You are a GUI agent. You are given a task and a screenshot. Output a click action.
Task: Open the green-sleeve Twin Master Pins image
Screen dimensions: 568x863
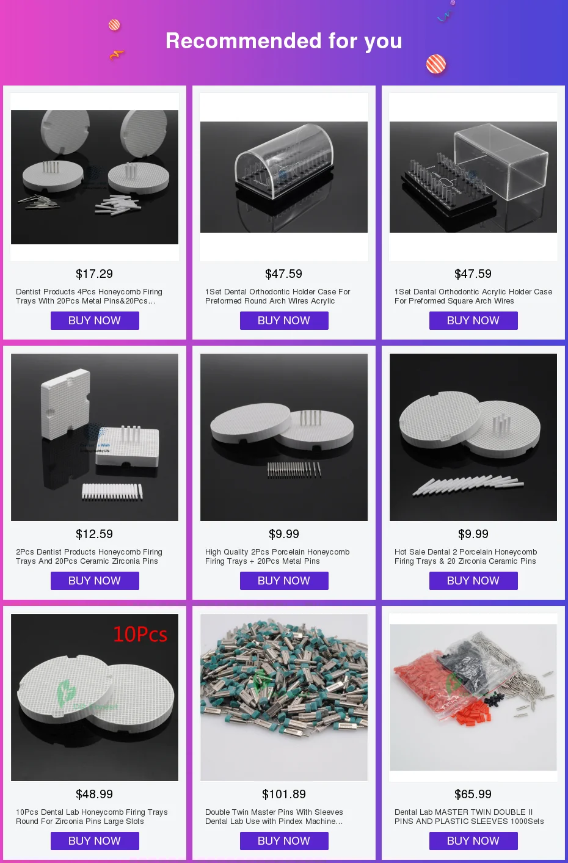[284, 697]
